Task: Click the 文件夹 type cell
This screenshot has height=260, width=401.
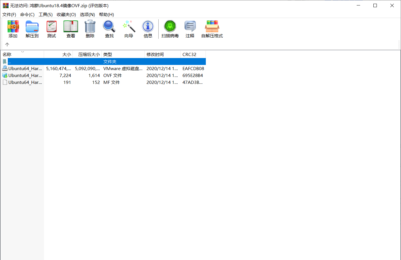Action: coord(110,61)
